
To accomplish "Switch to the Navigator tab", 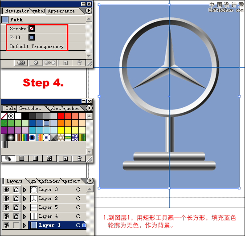I will coord(17,11).
